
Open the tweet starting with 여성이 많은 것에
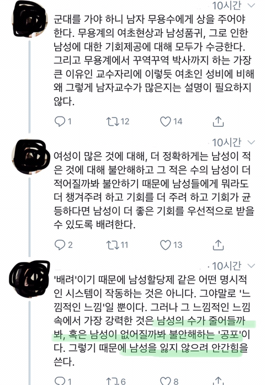pyautogui.click(x=153, y=190)
